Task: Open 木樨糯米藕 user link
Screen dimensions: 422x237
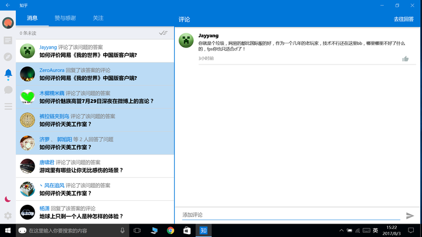Action: pos(52,93)
